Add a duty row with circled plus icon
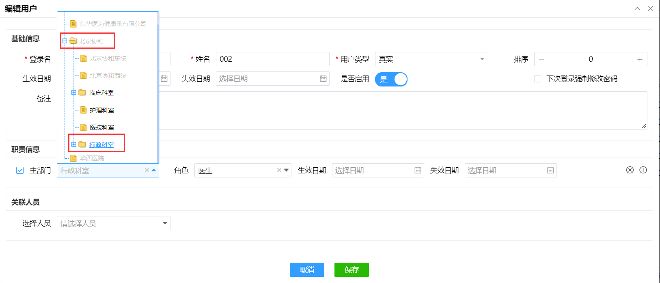 coord(643,170)
